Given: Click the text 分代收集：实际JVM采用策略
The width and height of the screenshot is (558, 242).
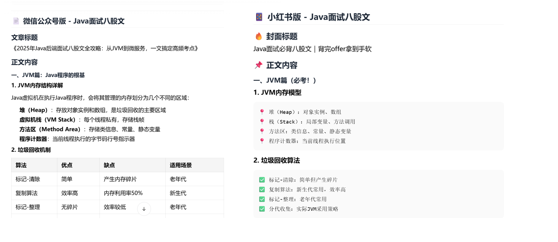Looking at the screenshot, I should click(x=304, y=209).
